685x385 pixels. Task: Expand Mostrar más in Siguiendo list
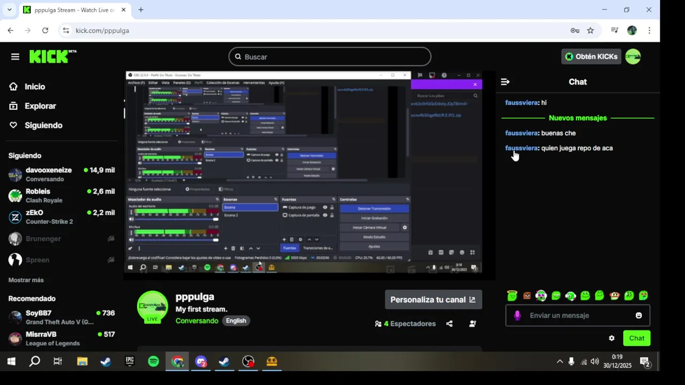[26, 280]
